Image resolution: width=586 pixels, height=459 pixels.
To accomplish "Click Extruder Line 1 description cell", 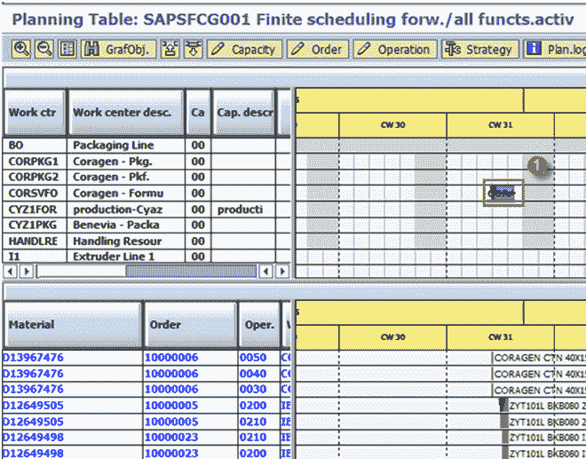I will click(x=126, y=257).
